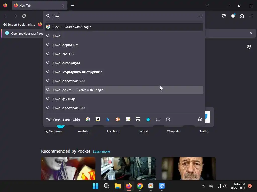Open the Reddit shortcut
This screenshot has height=192, width=257.
click(144, 131)
